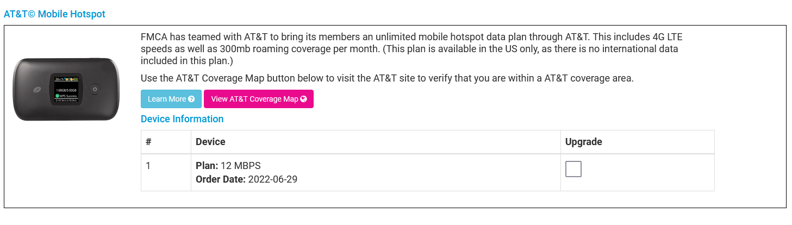Click the AT&T© Mobile Hotspot heading

[x=55, y=14]
